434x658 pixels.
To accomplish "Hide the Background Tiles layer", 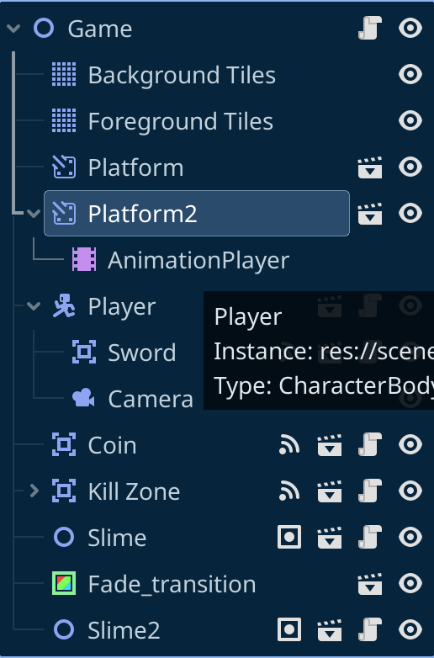I will (410, 74).
